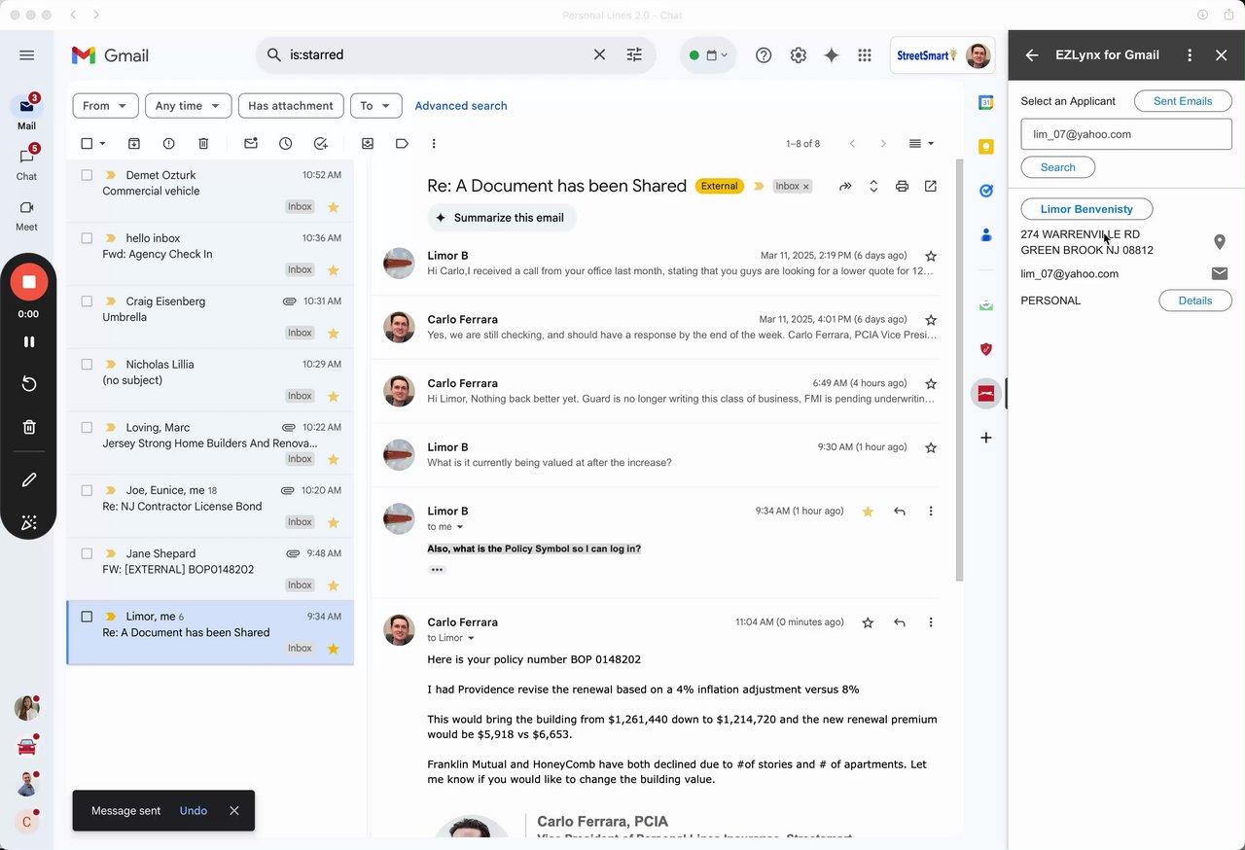Toggle Has attachment filter chip

pos(291,106)
